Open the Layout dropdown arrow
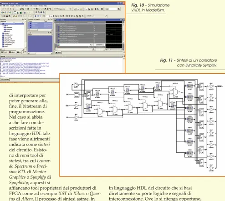The image size is (225, 201). click(x=70, y=9)
